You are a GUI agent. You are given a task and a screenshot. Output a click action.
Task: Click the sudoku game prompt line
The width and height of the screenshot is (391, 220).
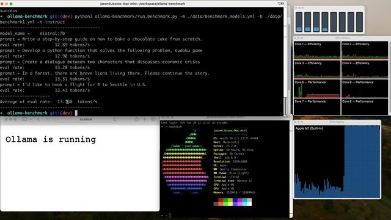click(x=101, y=50)
